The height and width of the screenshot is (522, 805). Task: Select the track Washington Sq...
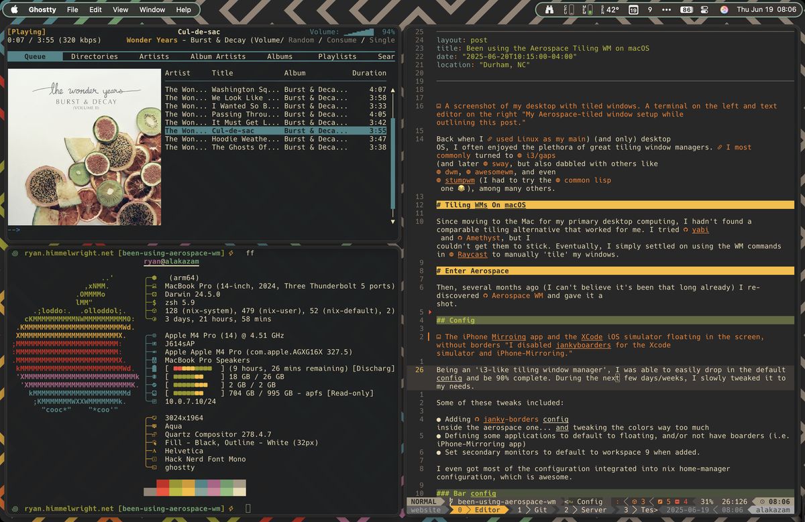(x=276, y=89)
